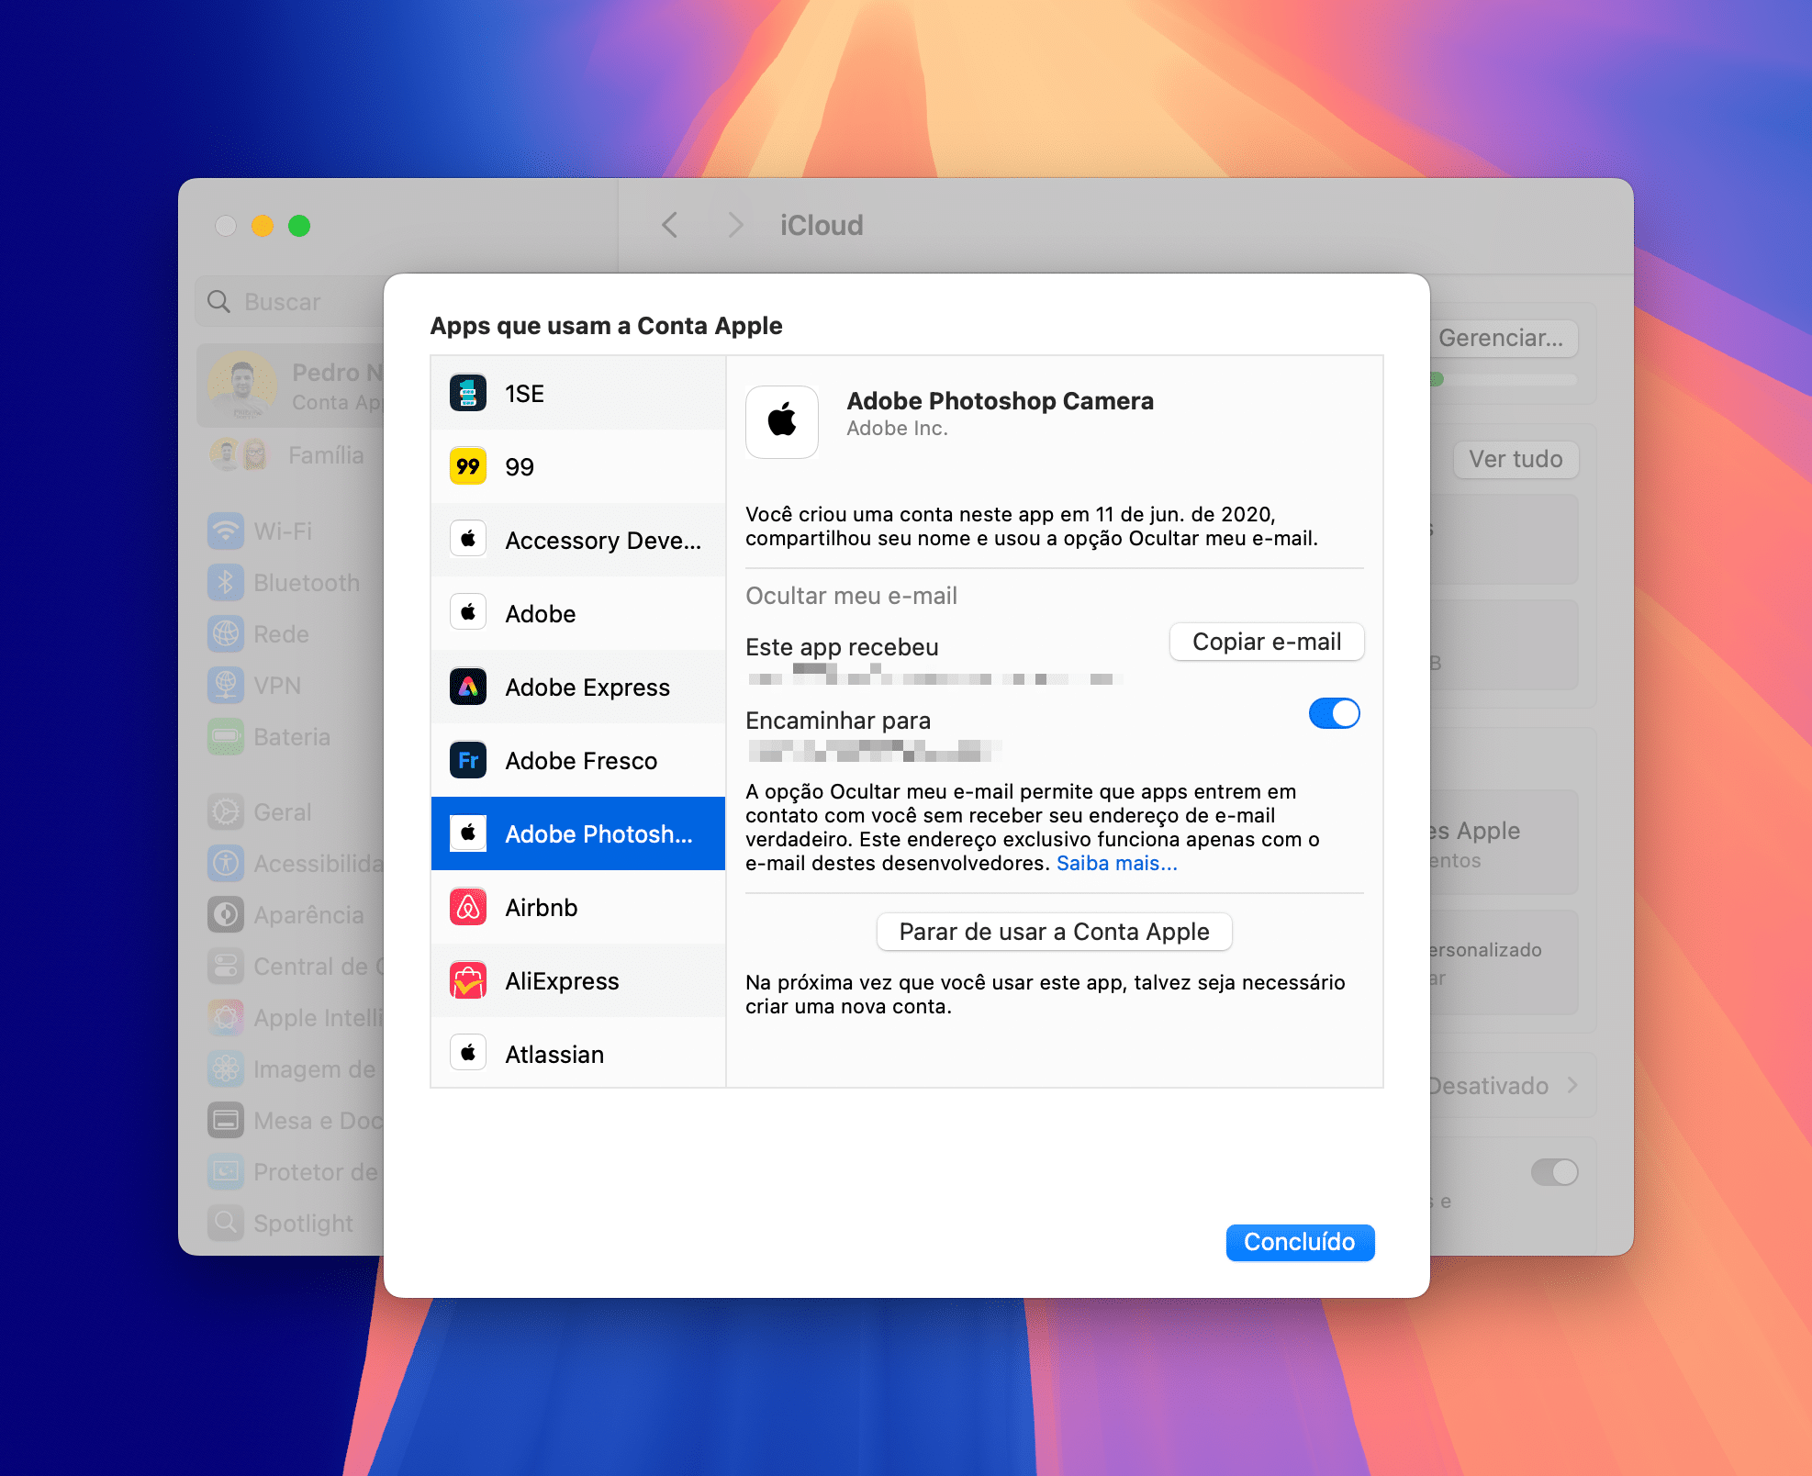Click the Família avatars icon
The height and width of the screenshot is (1476, 1812).
point(240,454)
